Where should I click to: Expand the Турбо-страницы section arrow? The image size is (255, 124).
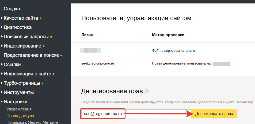(2, 83)
